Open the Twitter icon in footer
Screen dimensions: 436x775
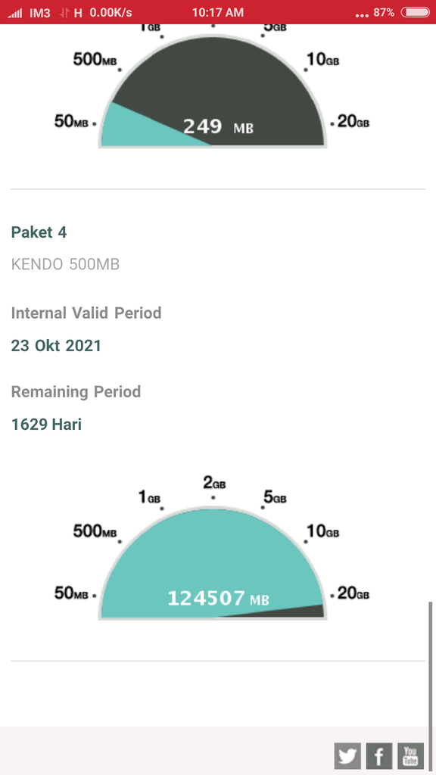347,756
